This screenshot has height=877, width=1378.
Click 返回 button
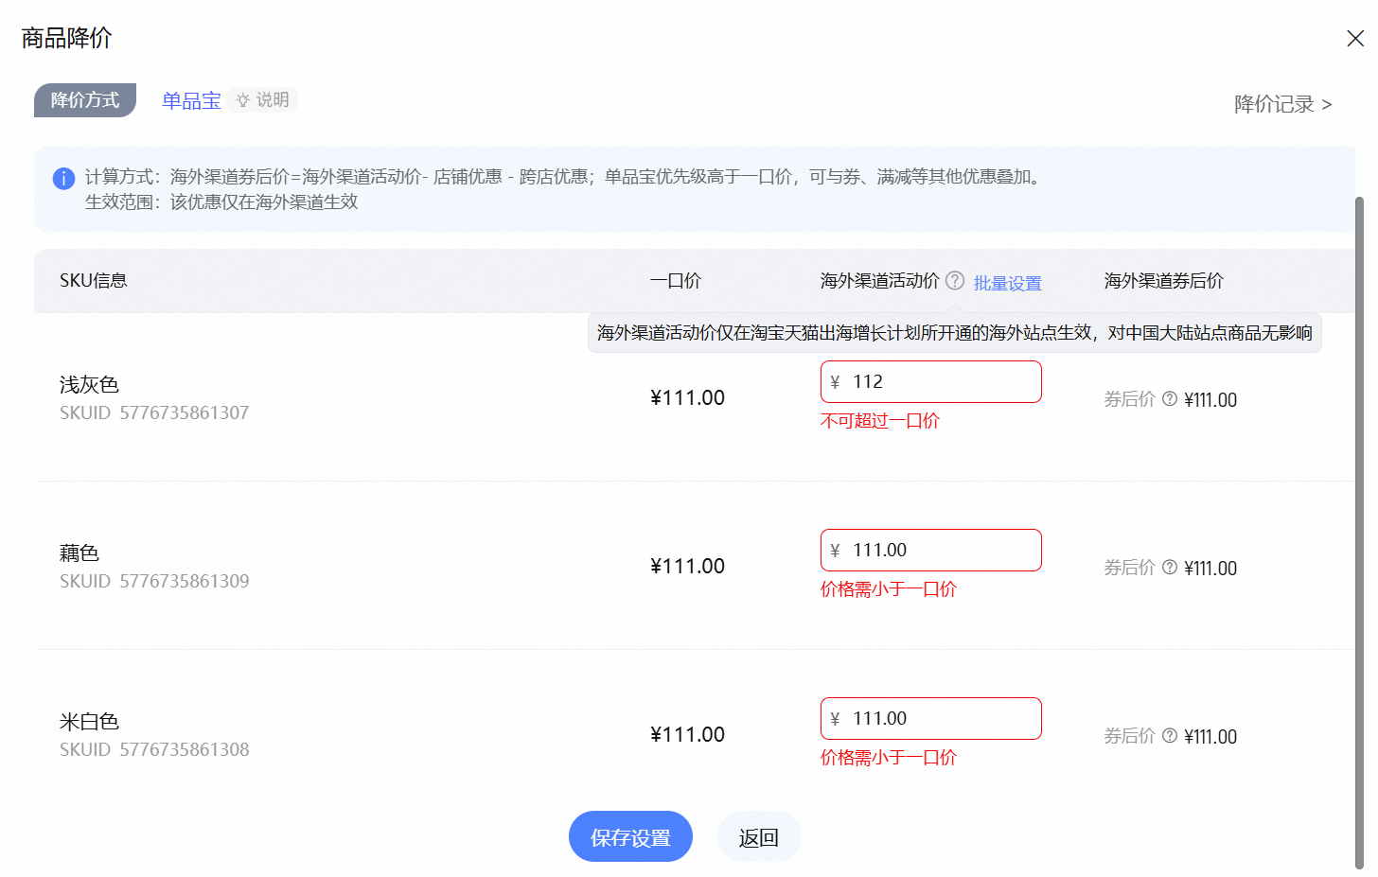[x=759, y=837]
